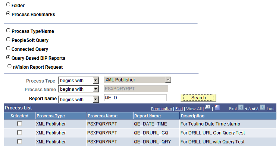Click the Download to spreadsheet grid icon
279x149 pixels.
(217, 107)
